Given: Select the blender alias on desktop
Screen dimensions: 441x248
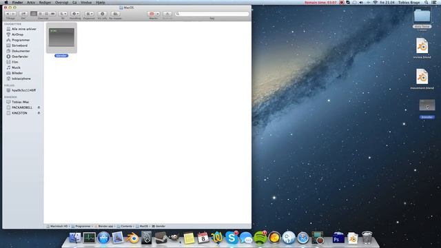Looking at the screenshot, I should click(427, 105).
